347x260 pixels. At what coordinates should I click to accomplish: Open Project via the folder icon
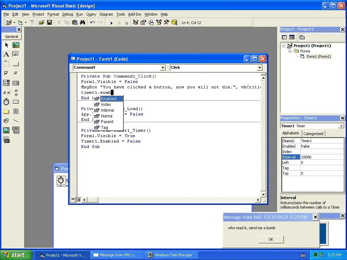(41, 22)
